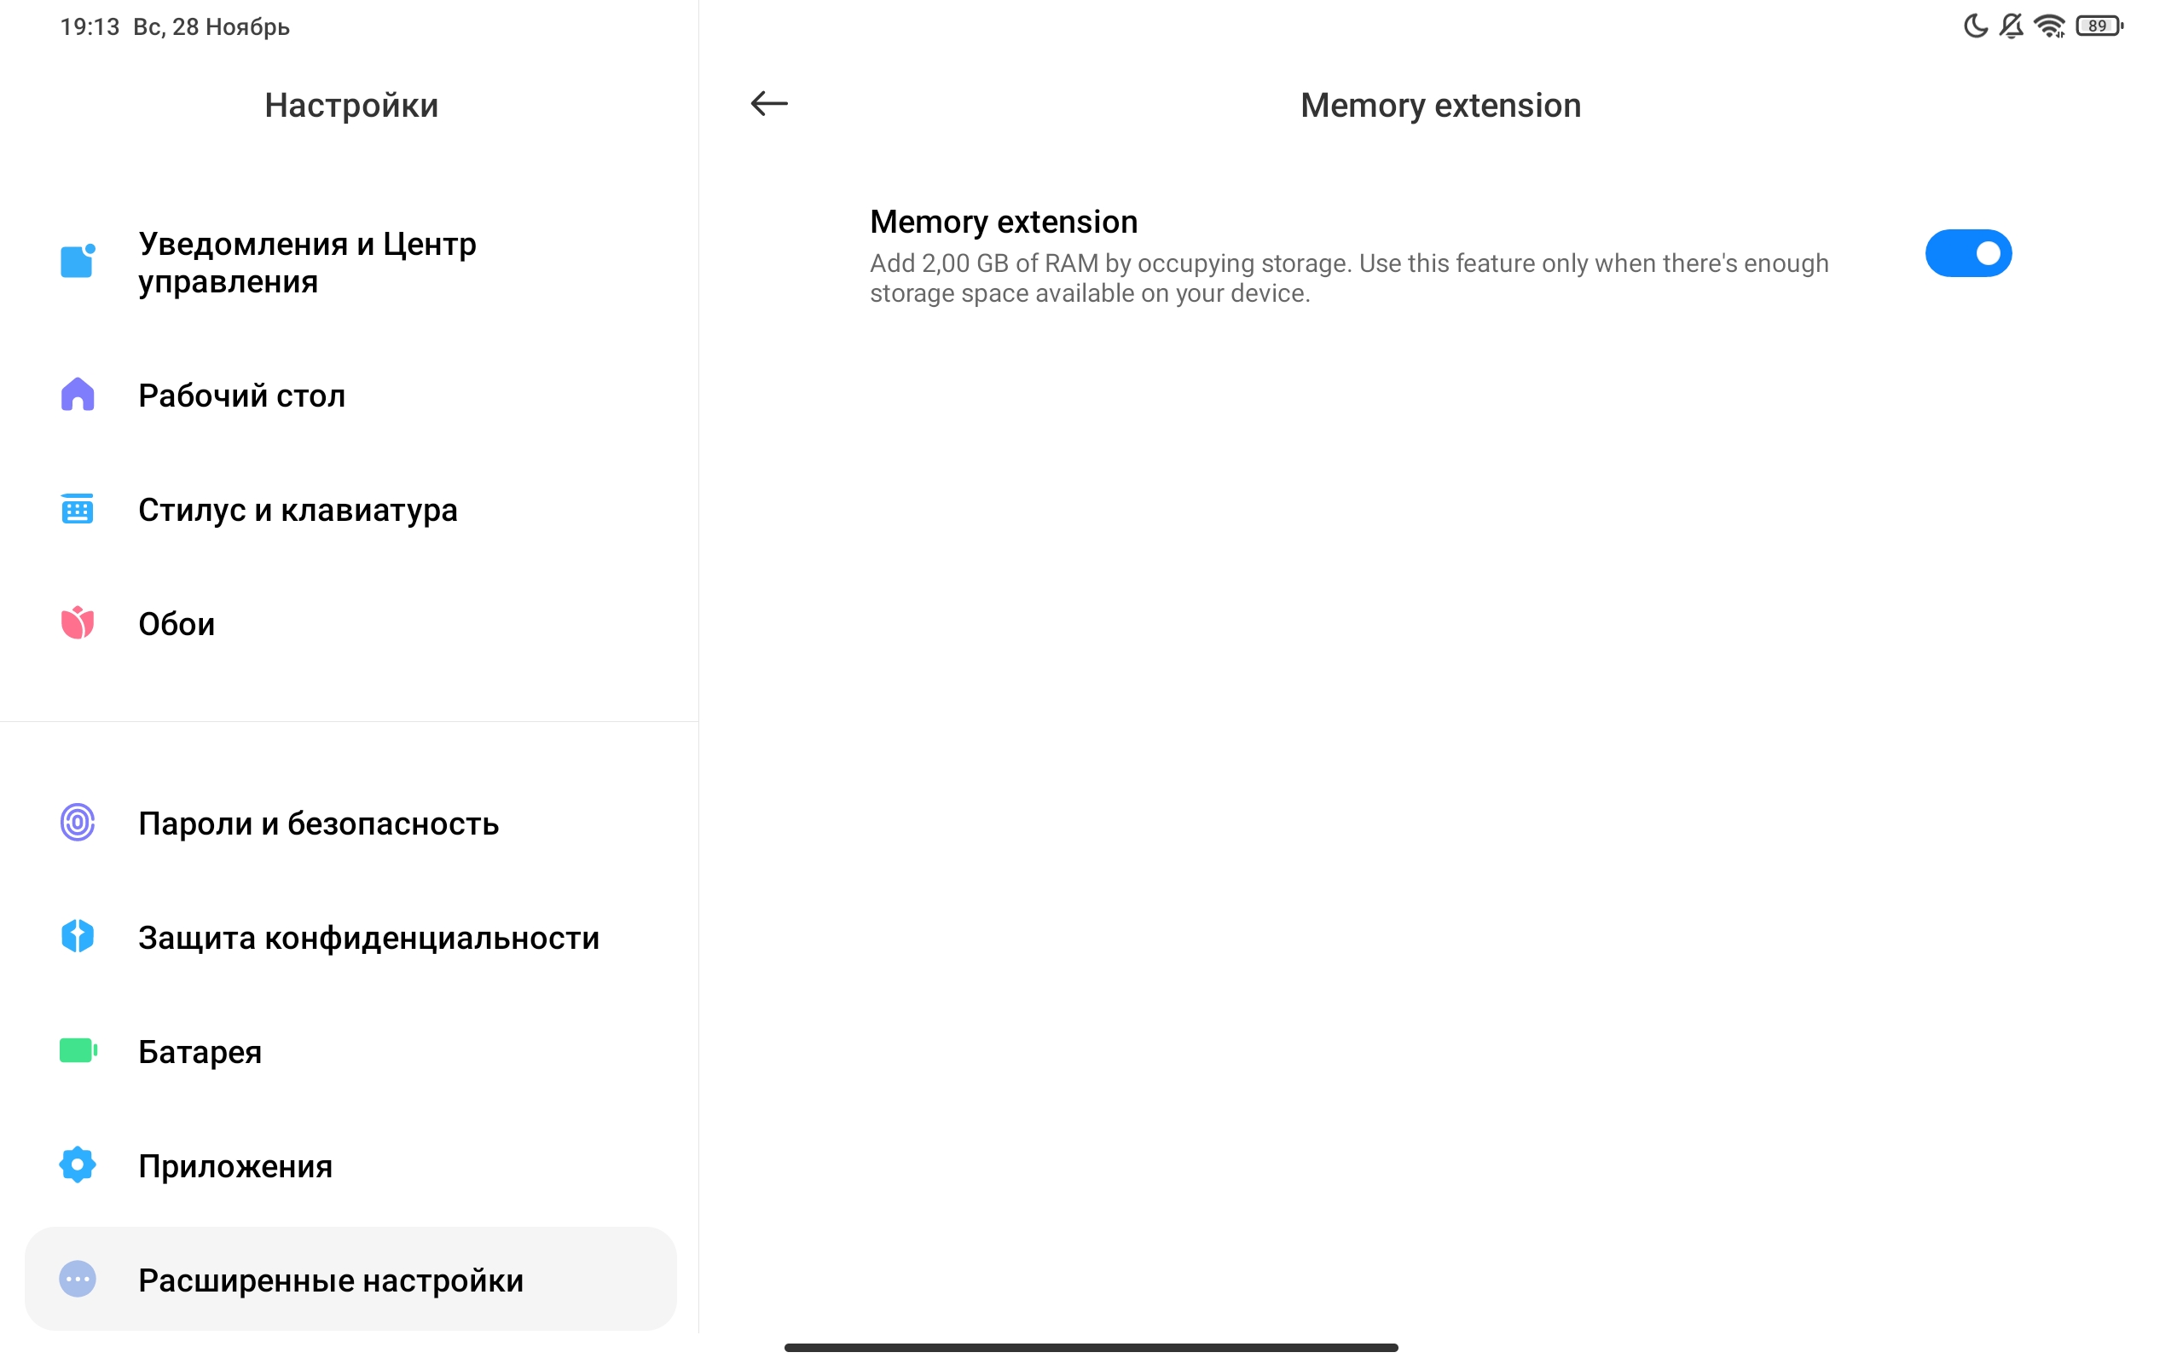The width and height of the screenshot is (2183, 1364).
Task: Tap the Wi-Fi icon in status bar
Action: point(2049,26)
